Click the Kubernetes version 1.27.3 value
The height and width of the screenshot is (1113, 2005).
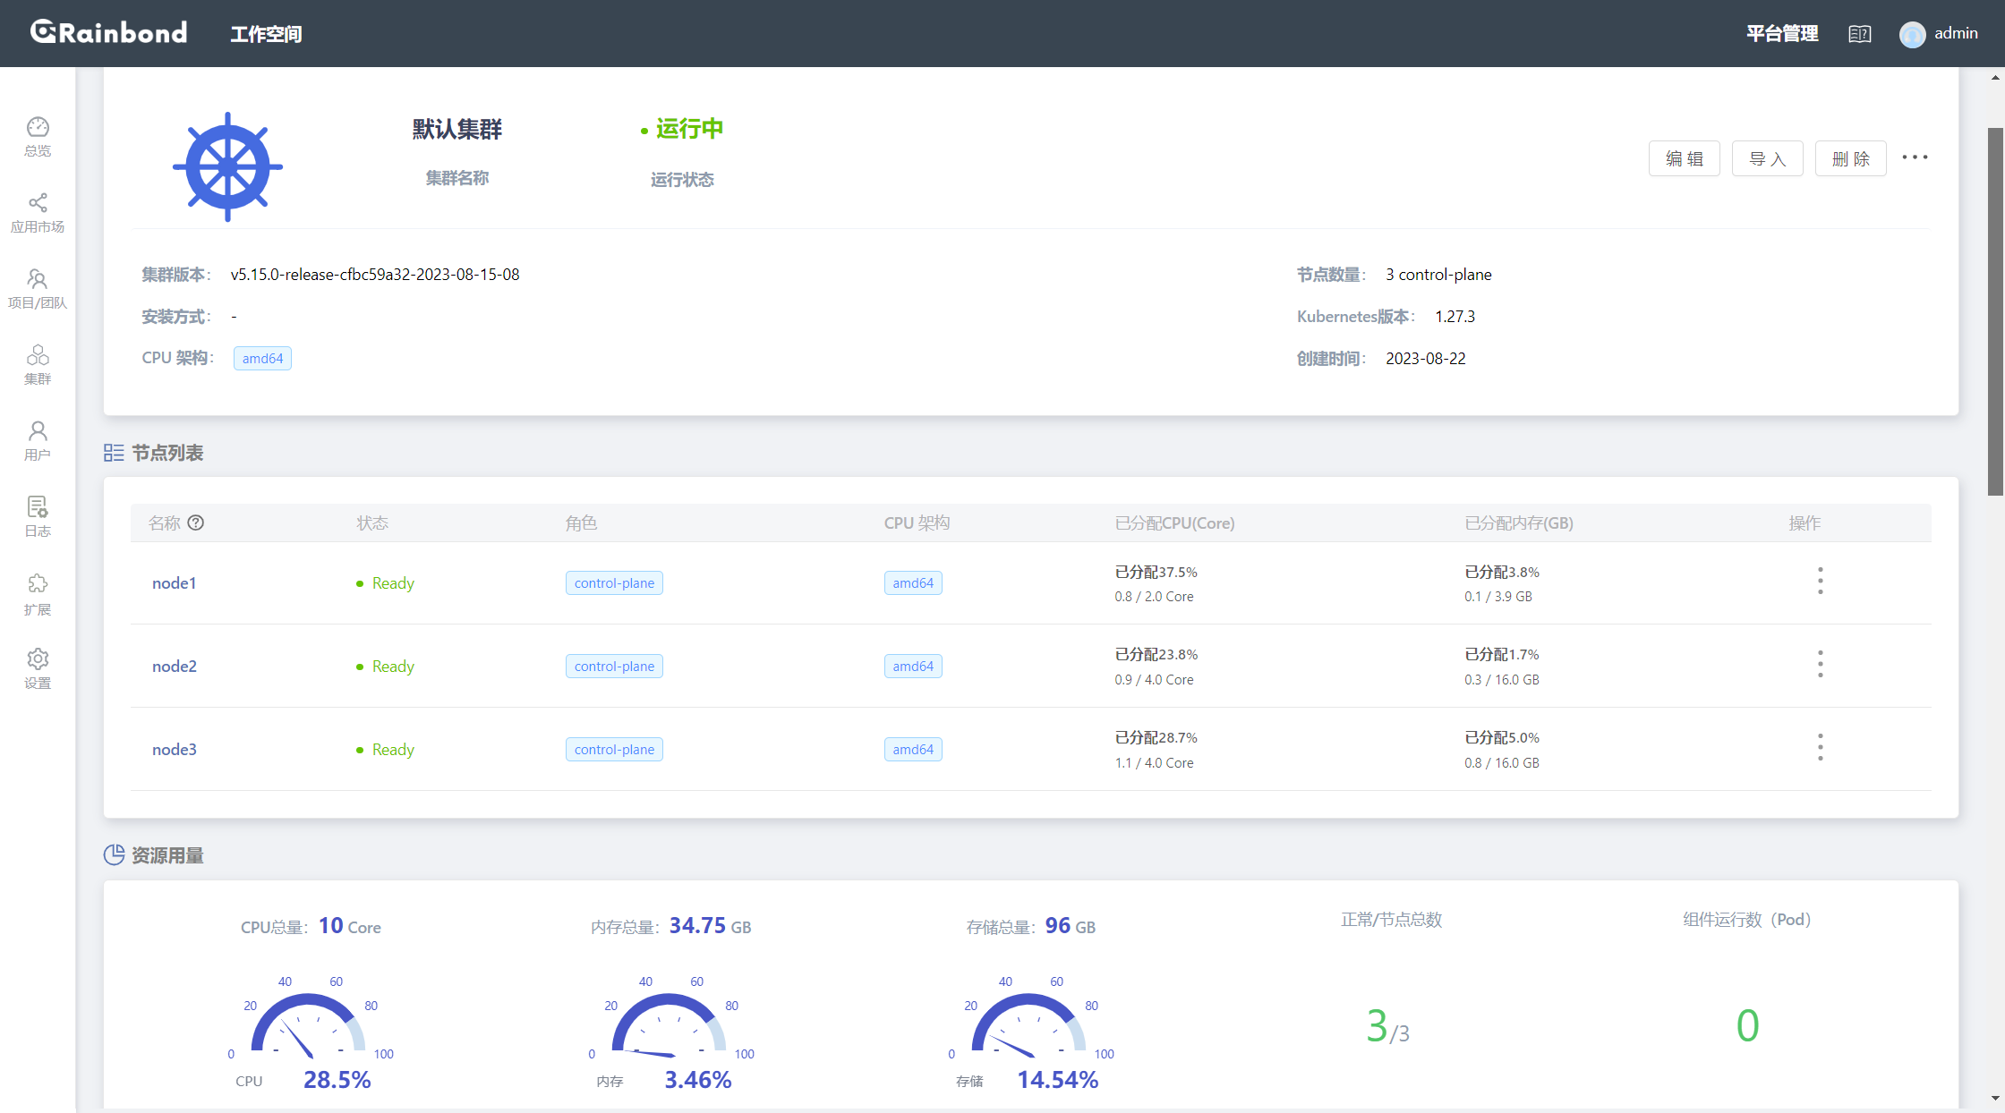pos(1455,317)
